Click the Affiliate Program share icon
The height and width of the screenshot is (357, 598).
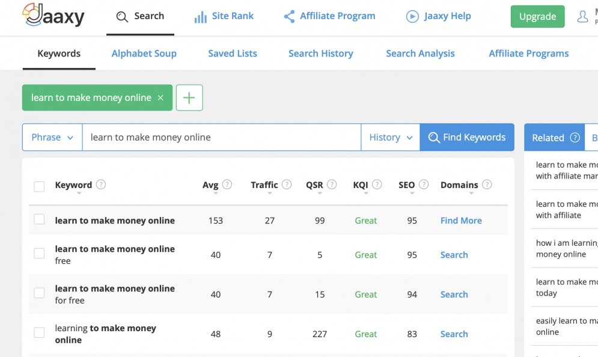pos(289,16)
